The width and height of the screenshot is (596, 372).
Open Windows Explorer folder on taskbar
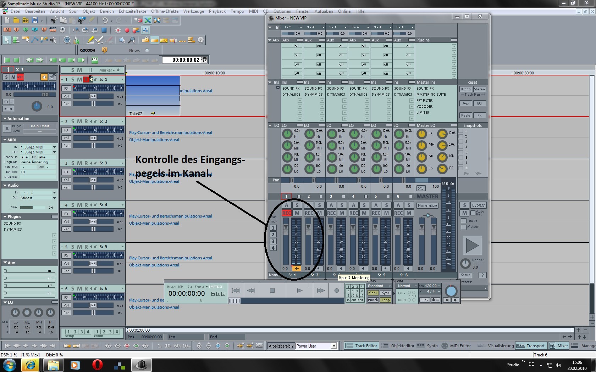pos(53,365)
